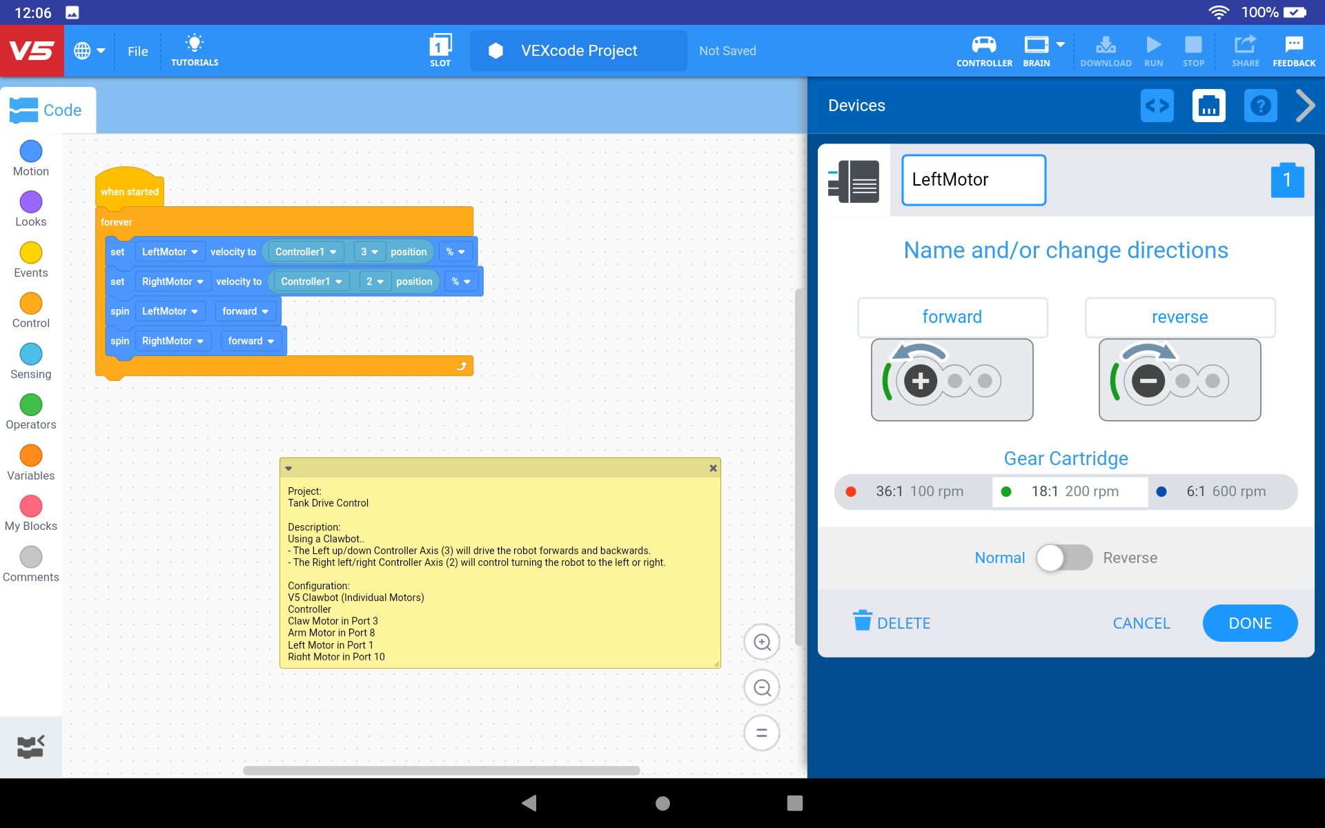Delete the LeftMotor device
This screenshot has width=1325, height=828.
click(891, 622)
